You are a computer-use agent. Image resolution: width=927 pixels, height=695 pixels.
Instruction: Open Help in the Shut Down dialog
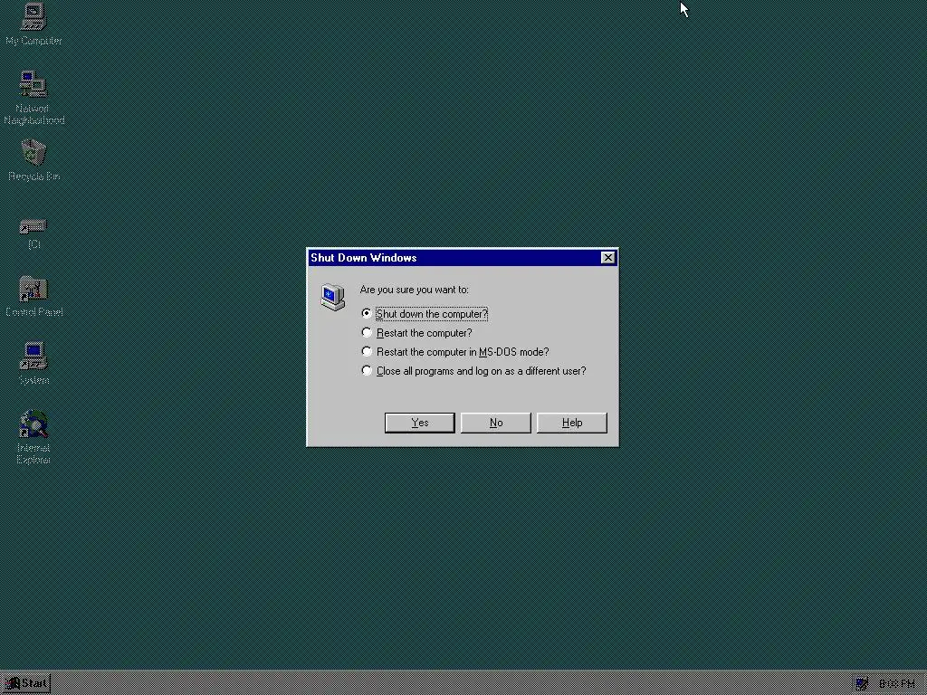pyautogui.click(x=572, y=423)
